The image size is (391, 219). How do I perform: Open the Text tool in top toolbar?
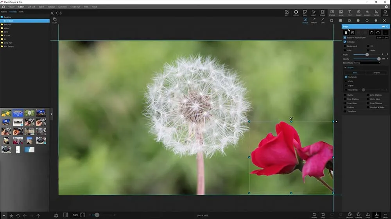point(350,13)
